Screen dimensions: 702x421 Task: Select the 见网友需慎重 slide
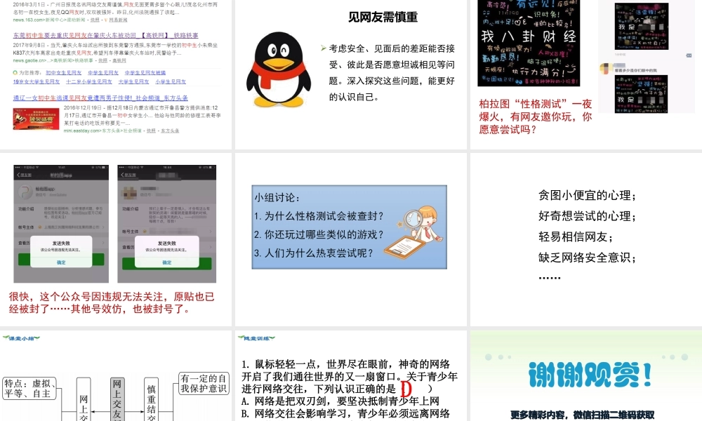tap(351, 74)
